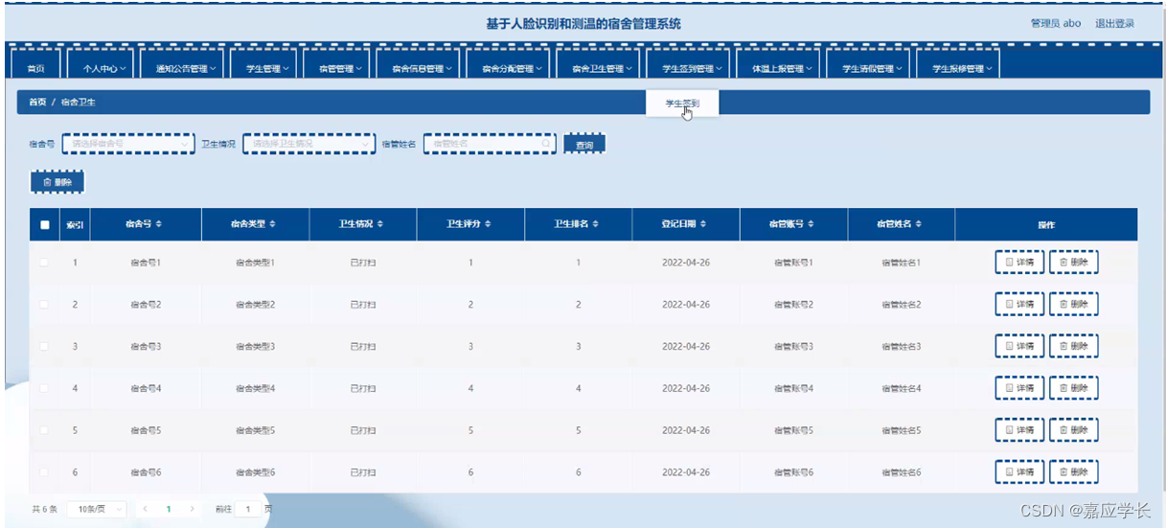Click 退出登录 to log out
This screenshot has width=1166, height=528.
[1114, 24]
